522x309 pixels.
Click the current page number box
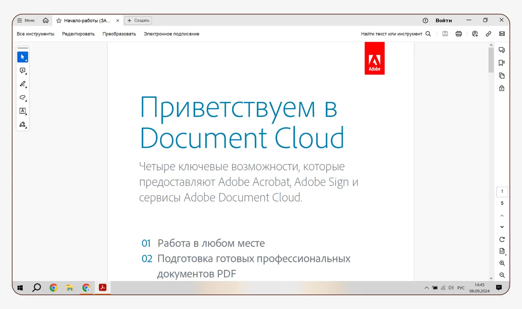tap(502, 192)
